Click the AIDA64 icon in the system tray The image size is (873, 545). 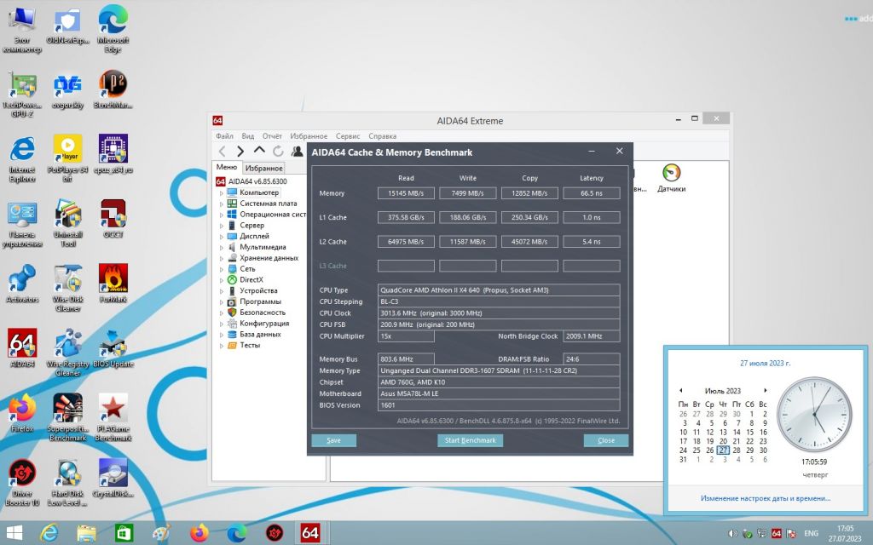777,533
